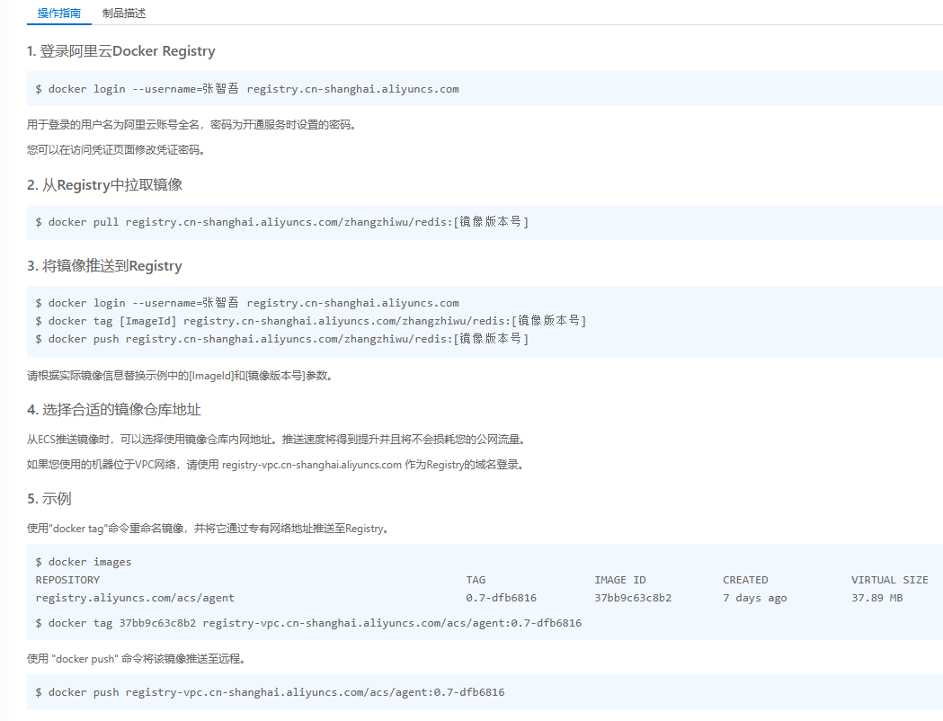Select the docker push zhangzhiwu/redis command

(x=282, y=339)
